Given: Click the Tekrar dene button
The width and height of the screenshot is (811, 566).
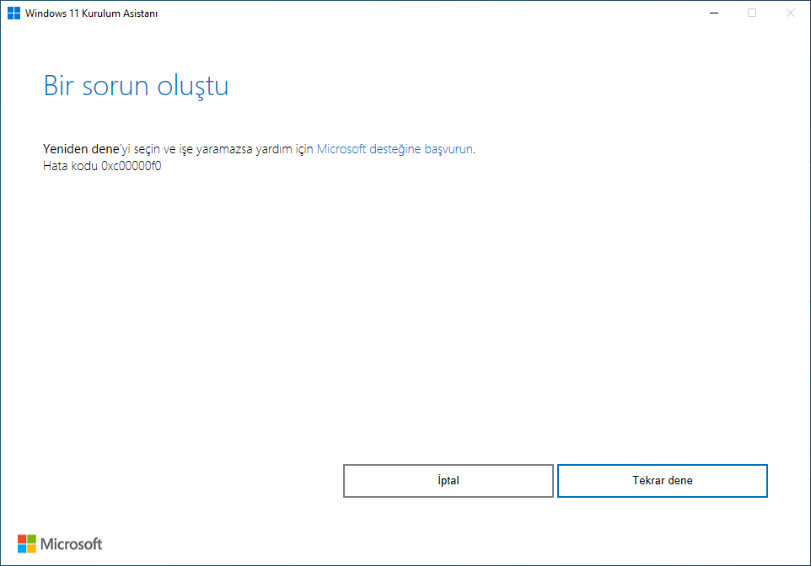Looking at the screenshot, I should pyautogui.click(x=662, y=481).
